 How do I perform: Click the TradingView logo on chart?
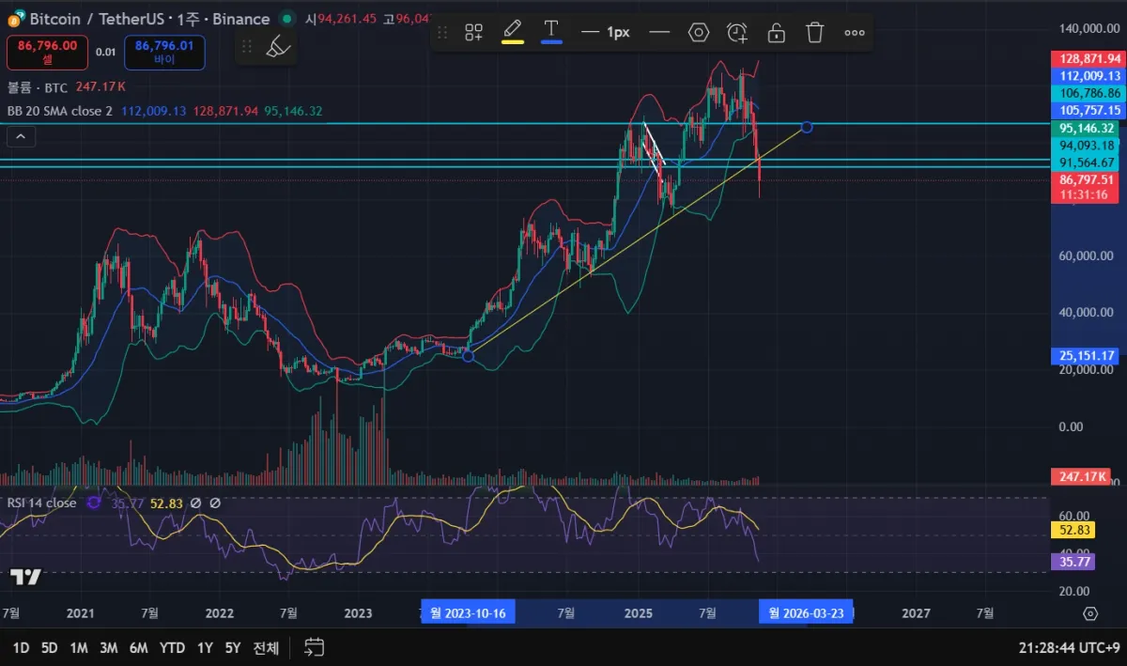(25, 576)
